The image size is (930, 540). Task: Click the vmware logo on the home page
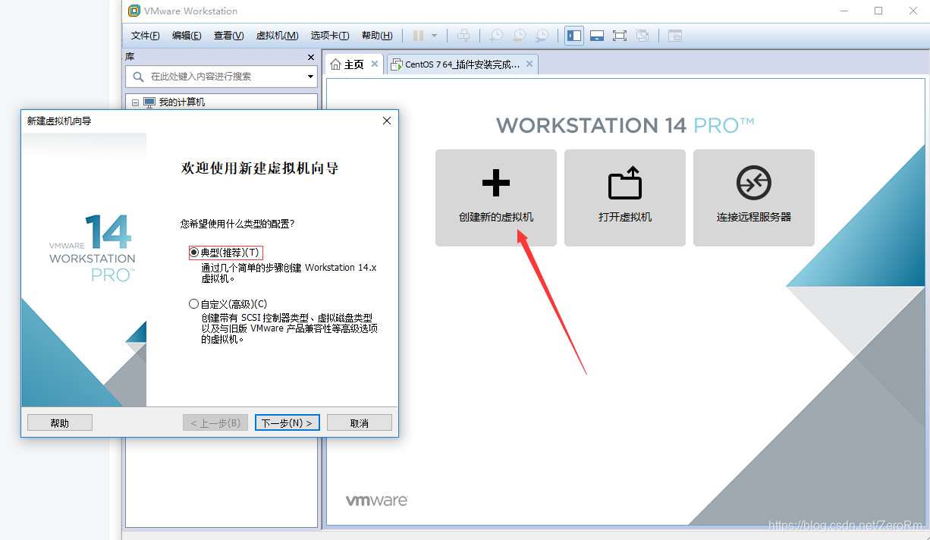pos(377,501)
